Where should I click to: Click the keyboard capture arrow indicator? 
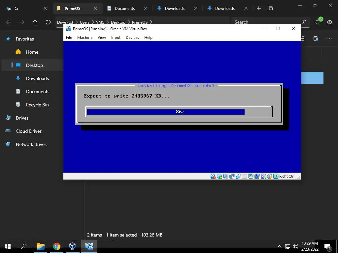(x=276, y=176)
